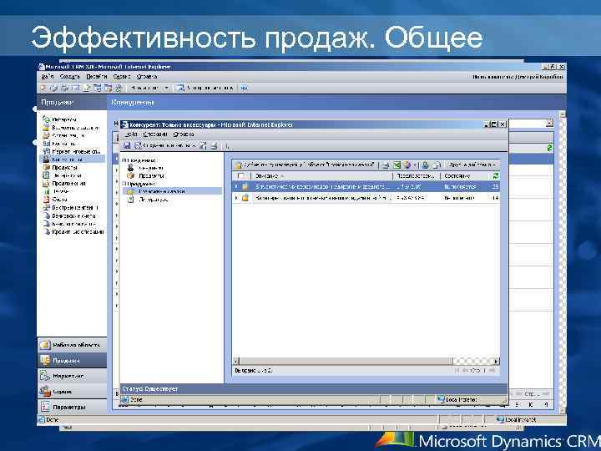Select Сведения item with the person icon
This screenshot has height=451, width=601.
[x=145, y=168]
